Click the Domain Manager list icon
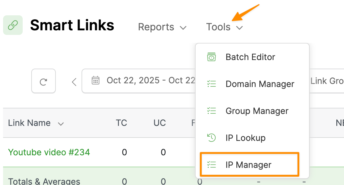 [x=212, y=84]
